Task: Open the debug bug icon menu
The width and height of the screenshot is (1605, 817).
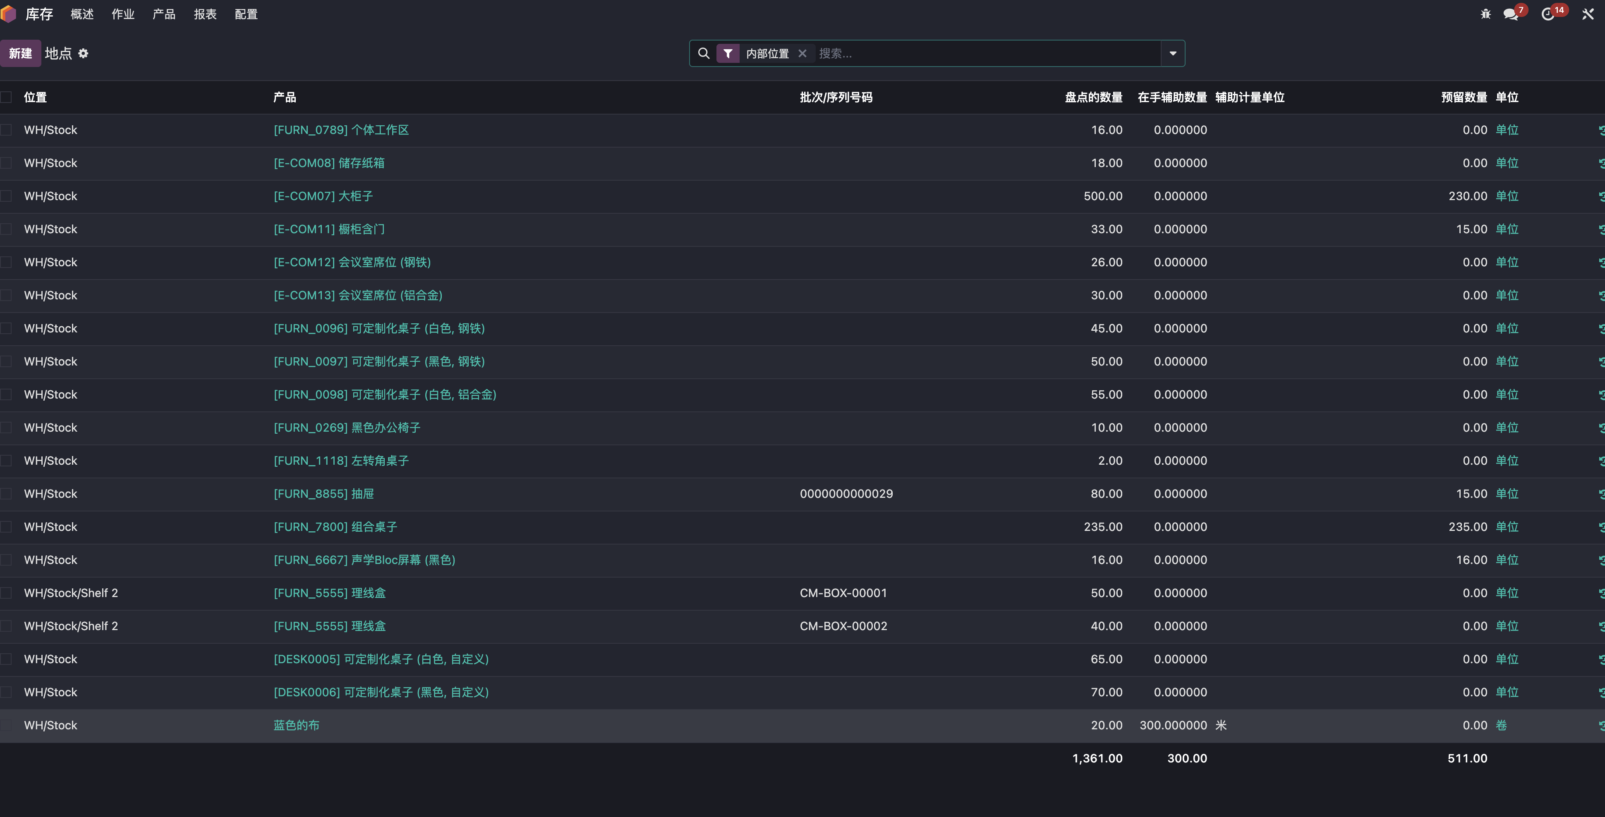Action: 1485,14
